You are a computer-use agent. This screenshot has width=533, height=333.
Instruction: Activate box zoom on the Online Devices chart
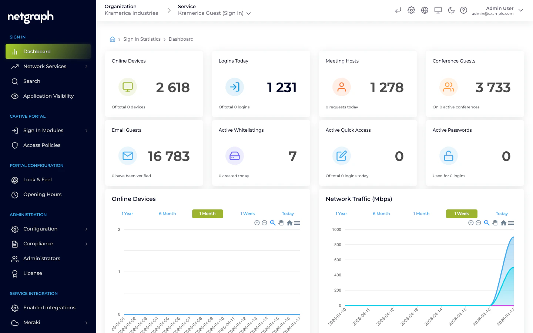(x=273, y=223)
